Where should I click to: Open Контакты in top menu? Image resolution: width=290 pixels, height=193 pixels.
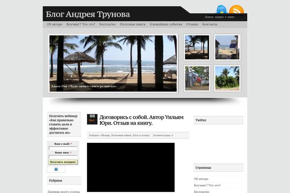pyautogui.click(x=210, y=25)
